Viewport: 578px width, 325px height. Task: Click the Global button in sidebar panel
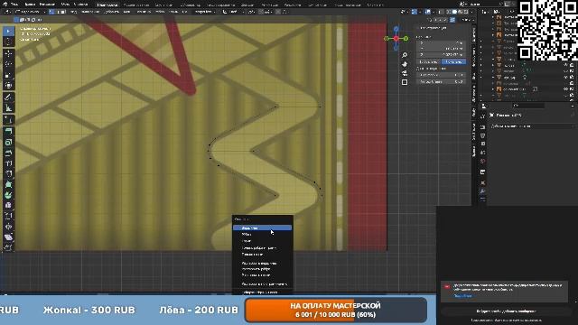pos(429,62)
